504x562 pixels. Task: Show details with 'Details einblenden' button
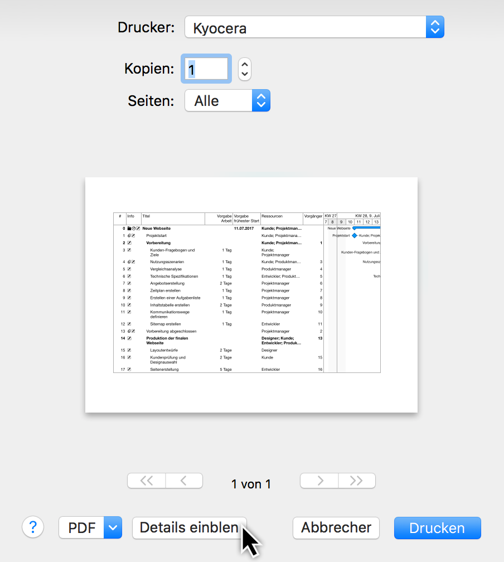(189, 527)
